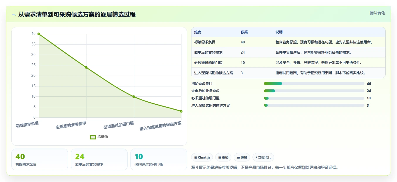This screenshot has height=182, width=397.
Task: Click x-axis label 去重后的业务需求
Action: (71, 125)
